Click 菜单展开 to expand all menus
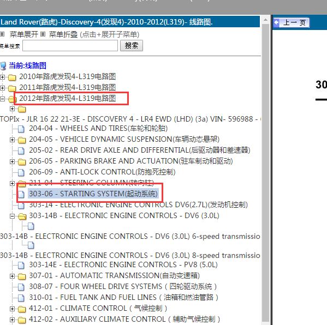327x325 pixels. click(x=24, y=34)
